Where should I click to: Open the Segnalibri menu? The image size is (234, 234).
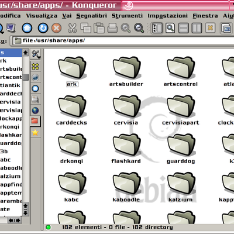point(91,16)
